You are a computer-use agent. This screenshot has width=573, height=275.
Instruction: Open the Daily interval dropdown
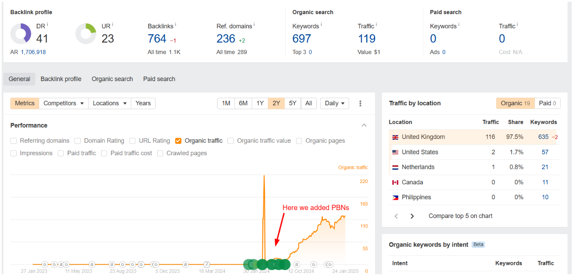tap(334, 104)
